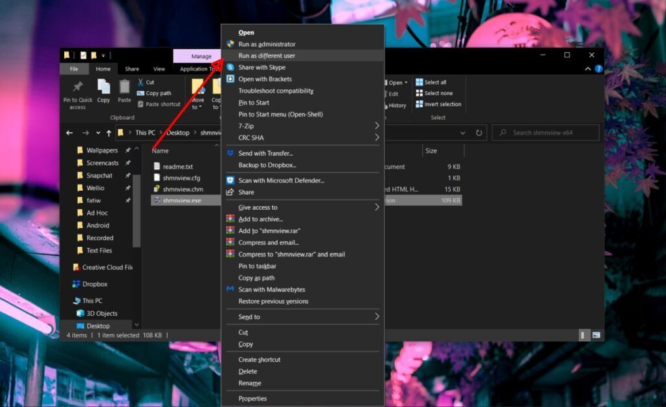
Task: Click the Size column header
Action: (x=431, y=150)
